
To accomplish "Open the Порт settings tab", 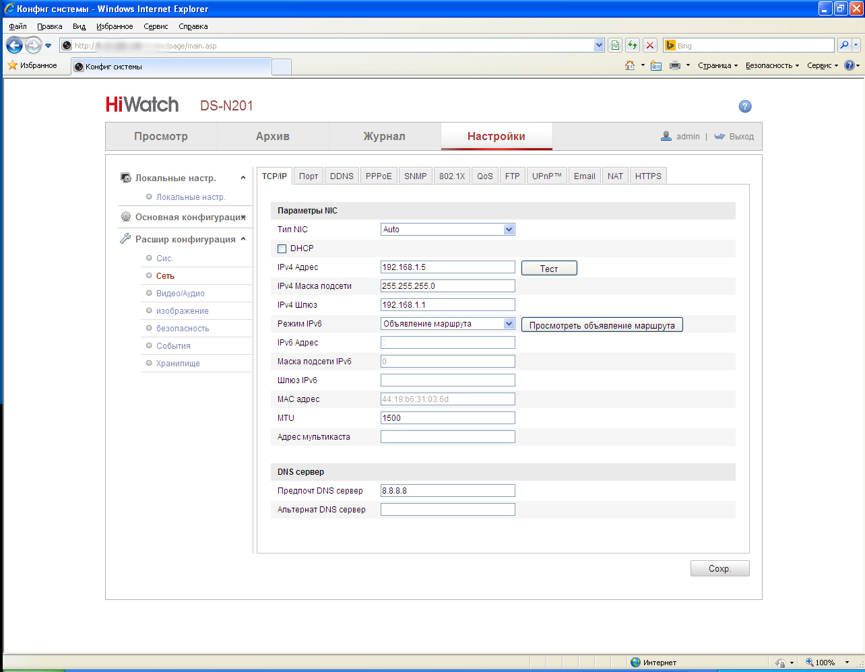I will point(309,176).
